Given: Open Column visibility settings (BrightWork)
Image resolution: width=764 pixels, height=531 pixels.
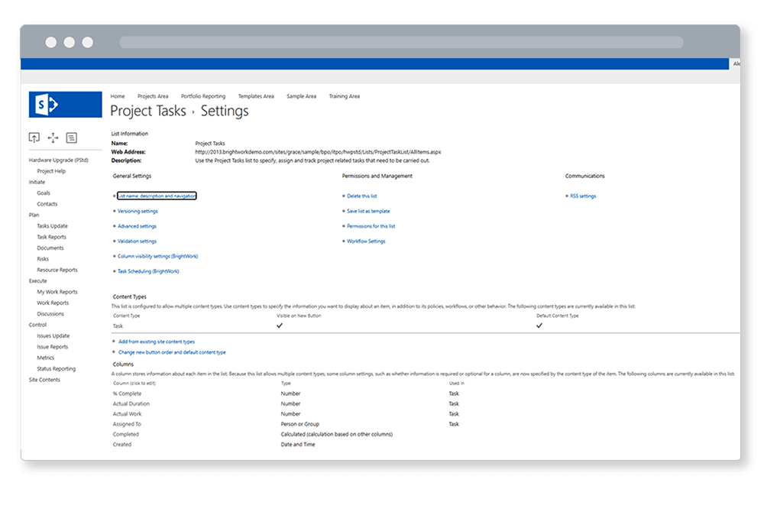Looking at the screenshot, I should click(x=157, y=256).
